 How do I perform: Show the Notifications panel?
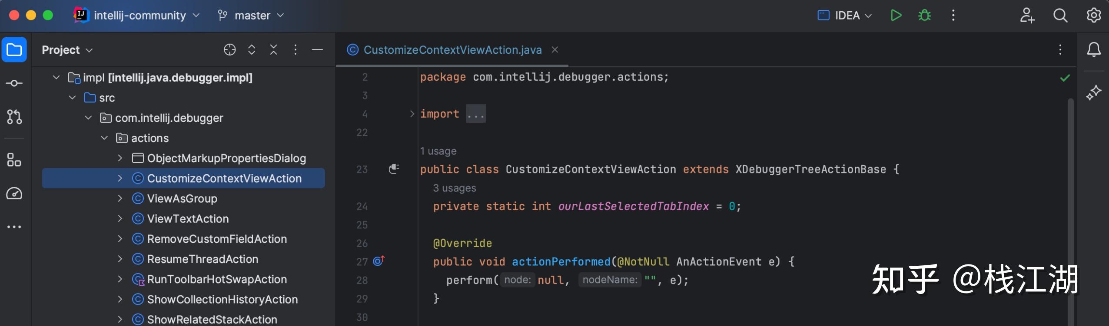pos(1093,50)
